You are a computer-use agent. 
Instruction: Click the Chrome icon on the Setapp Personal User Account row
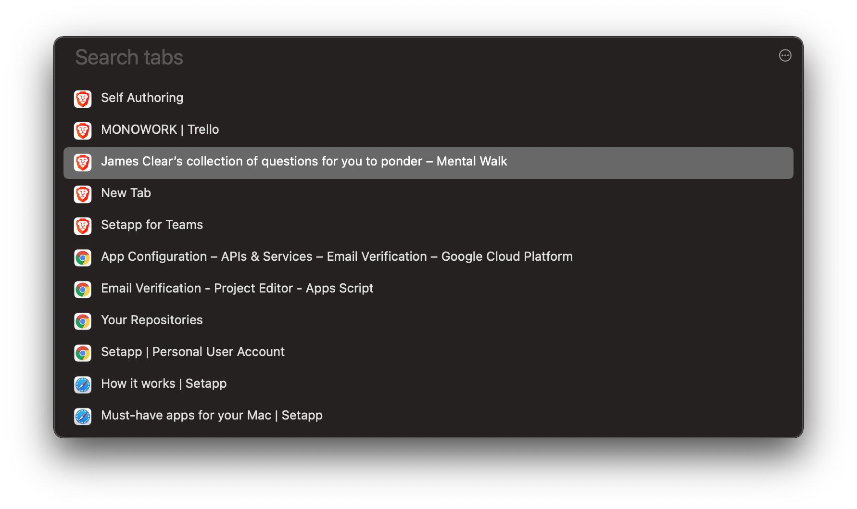pyautogui.click(x=82, y=353)
